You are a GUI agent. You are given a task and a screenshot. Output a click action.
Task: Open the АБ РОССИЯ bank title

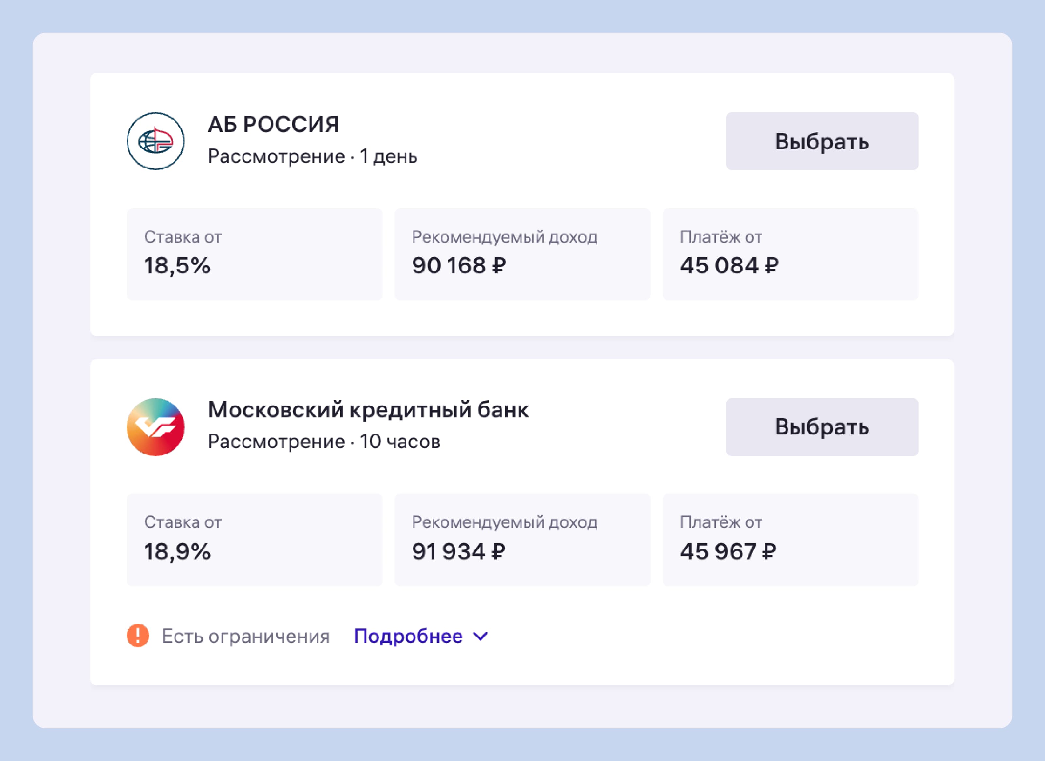[273, 124]
